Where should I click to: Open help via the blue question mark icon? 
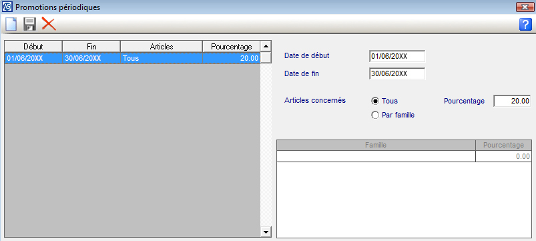pos(525,25)
